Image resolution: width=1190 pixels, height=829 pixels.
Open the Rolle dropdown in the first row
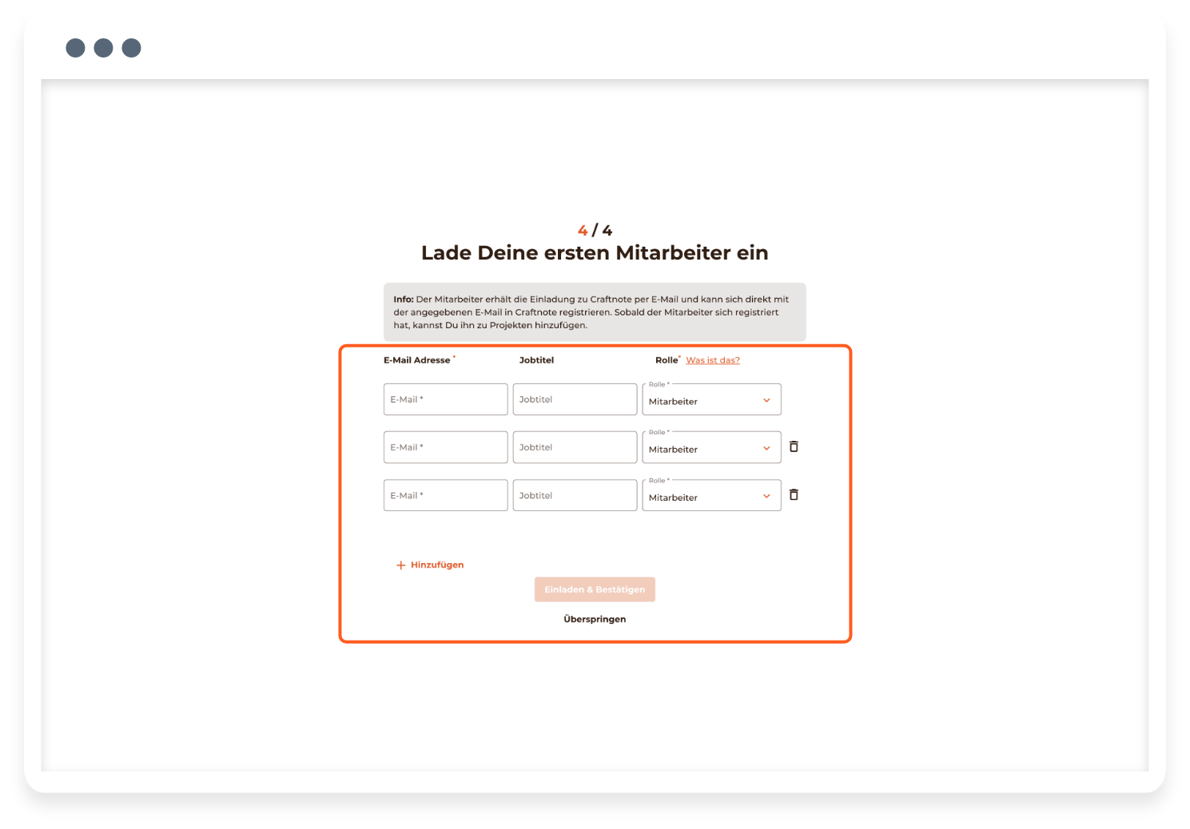[711, 400]
